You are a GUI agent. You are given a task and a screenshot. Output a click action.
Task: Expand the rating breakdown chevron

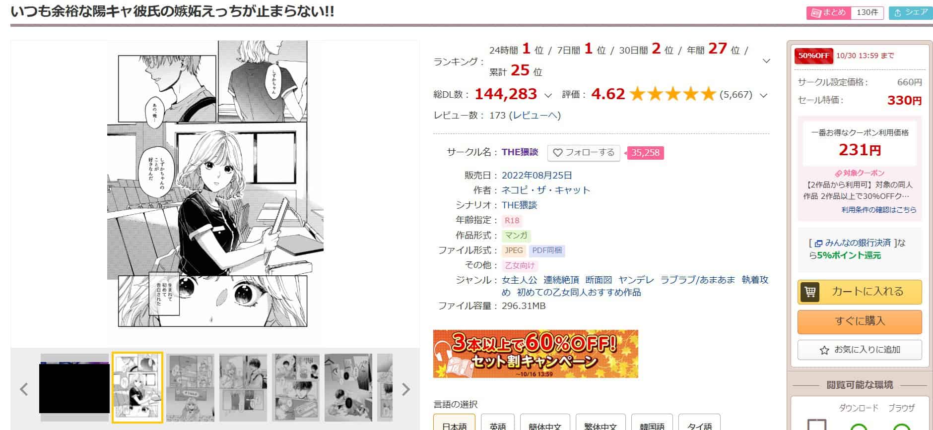tap(764, 95)
